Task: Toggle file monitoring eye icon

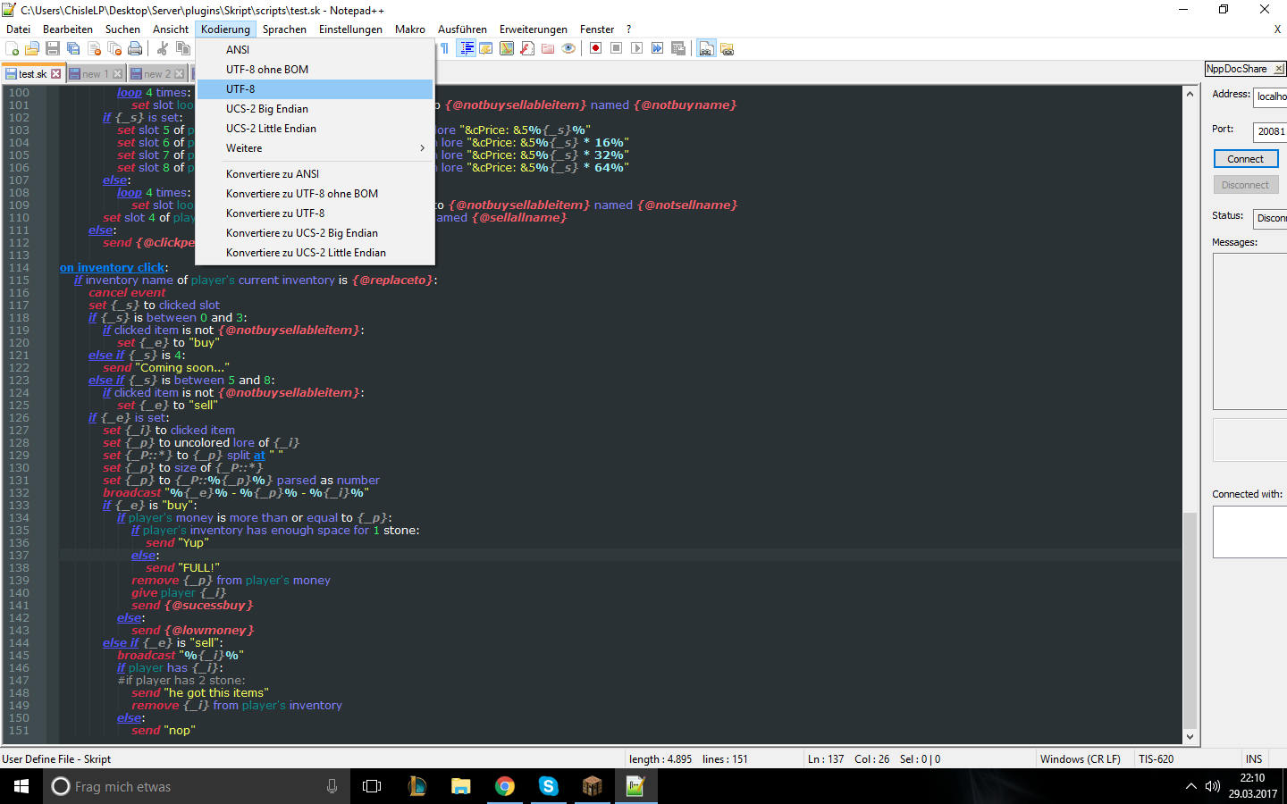Action: click(x=568, y=49)
